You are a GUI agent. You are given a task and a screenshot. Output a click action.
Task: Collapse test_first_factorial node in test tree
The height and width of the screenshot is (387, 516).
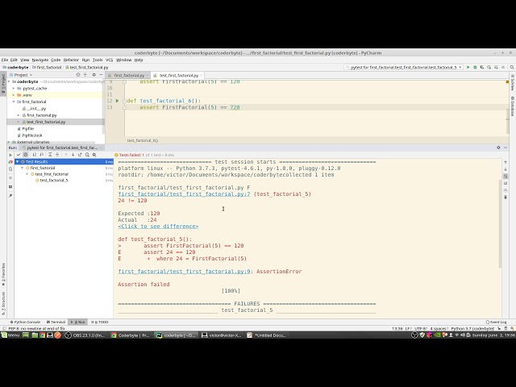27,174
